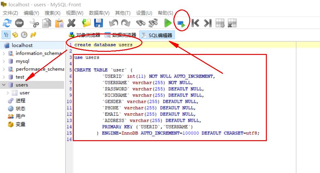Click the Delete X icon
This screenshot has height=173, width=320.
[72, 23]
